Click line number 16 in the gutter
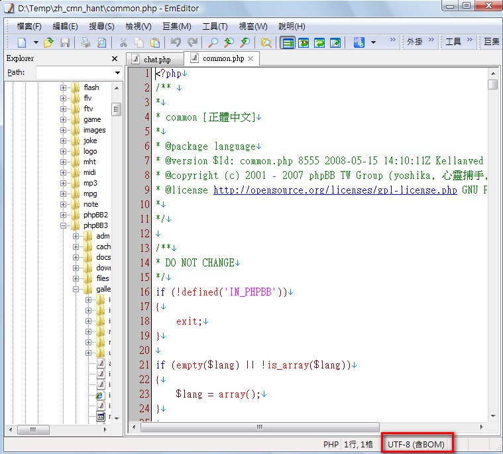The height and width of the screenshot is (454, 503). [x=144, y=292]
